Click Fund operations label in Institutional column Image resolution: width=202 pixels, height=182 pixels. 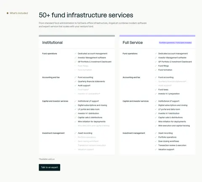click(50, 54)
